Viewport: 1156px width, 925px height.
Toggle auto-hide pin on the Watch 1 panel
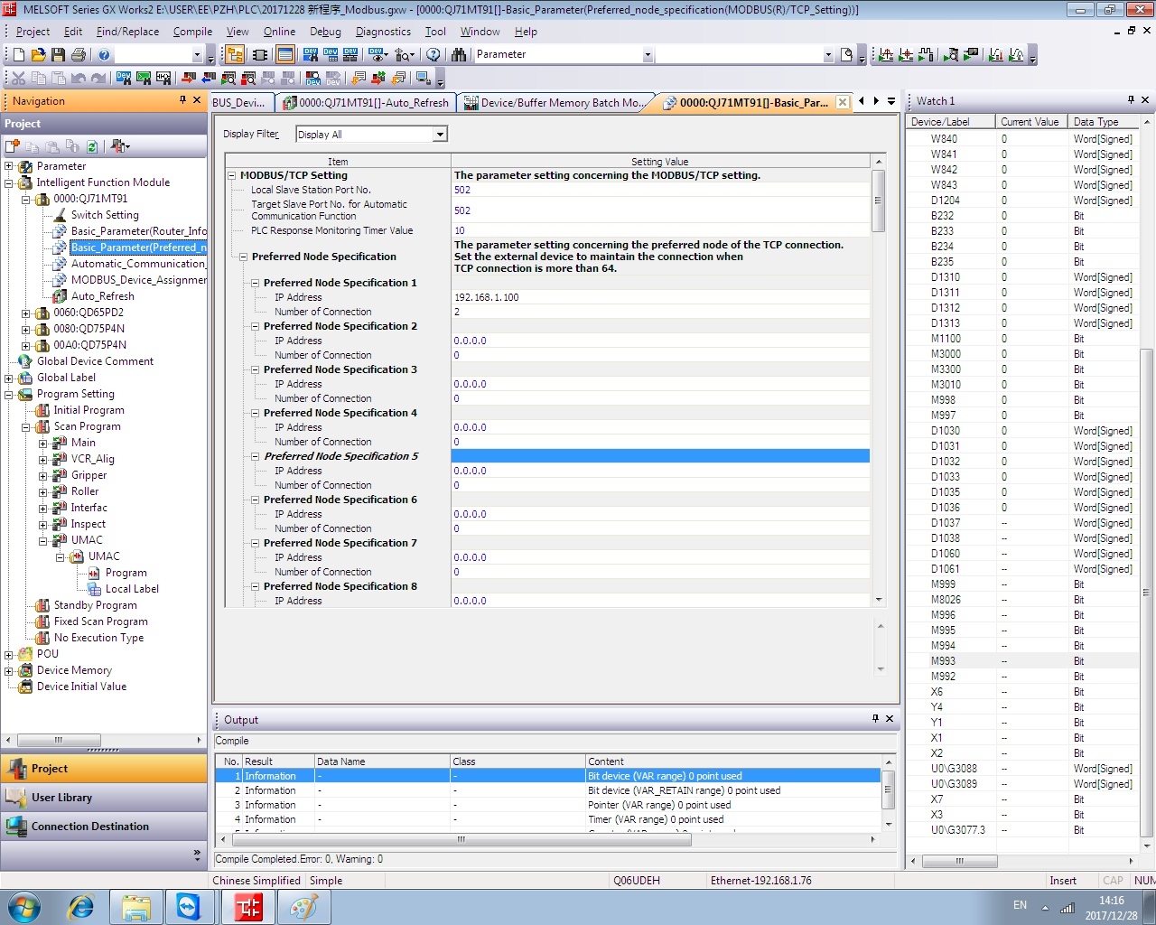[x=1131, y=100]
